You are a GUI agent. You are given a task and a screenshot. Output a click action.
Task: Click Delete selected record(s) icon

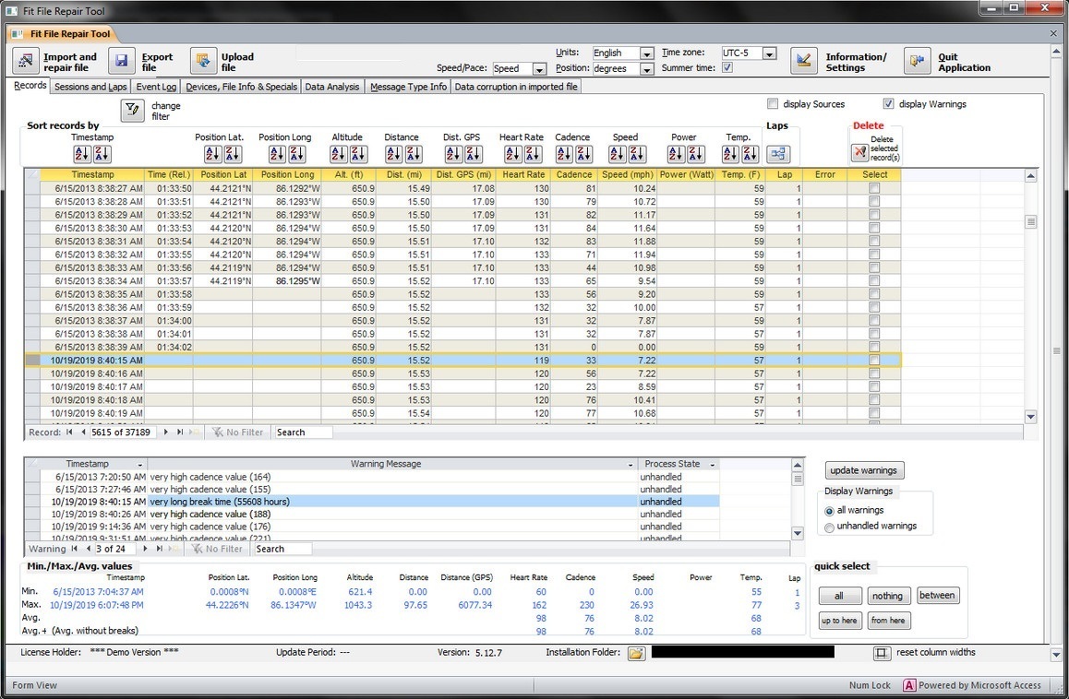(x=859, y=152)
